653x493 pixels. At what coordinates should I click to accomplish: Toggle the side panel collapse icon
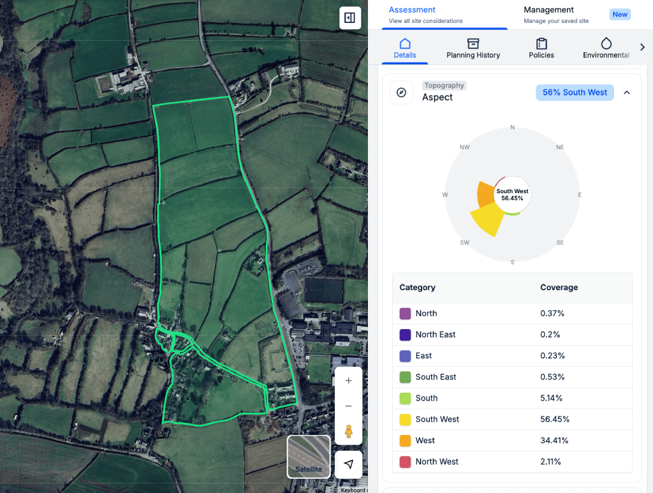[349, 18]
